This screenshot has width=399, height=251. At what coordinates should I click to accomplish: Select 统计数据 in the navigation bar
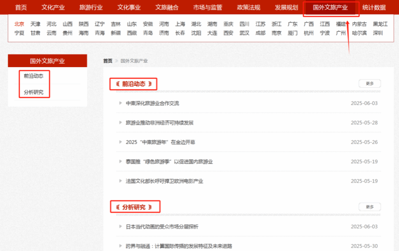tap(374, 7)
